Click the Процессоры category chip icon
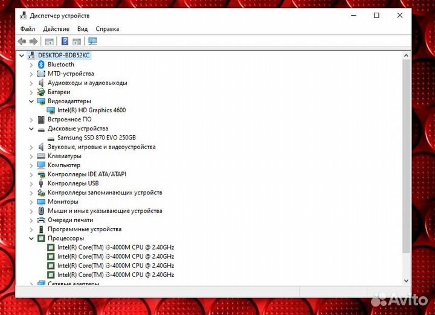This screenshot has height=315, width=435. pyautogui.click(x=41, y=238)
